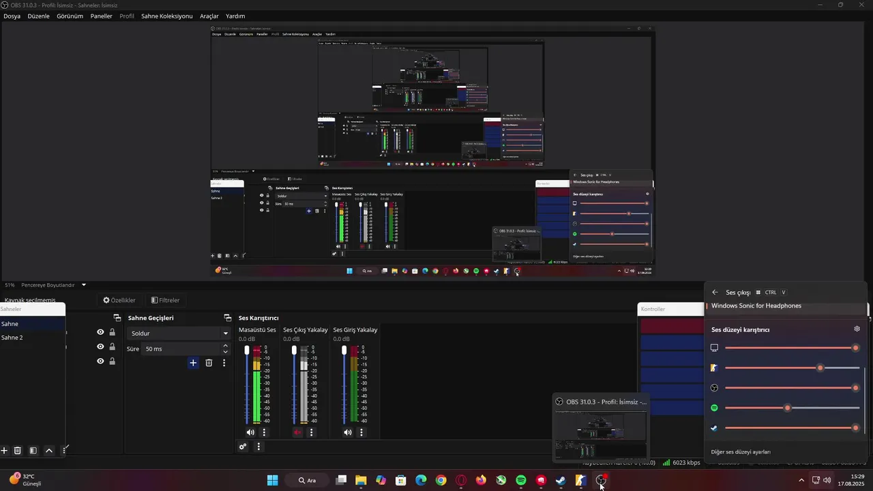This screenshot has height=491, width=873.
Task: Click the OBS Studio taskbar icon
Action: (x=601, y=480)
